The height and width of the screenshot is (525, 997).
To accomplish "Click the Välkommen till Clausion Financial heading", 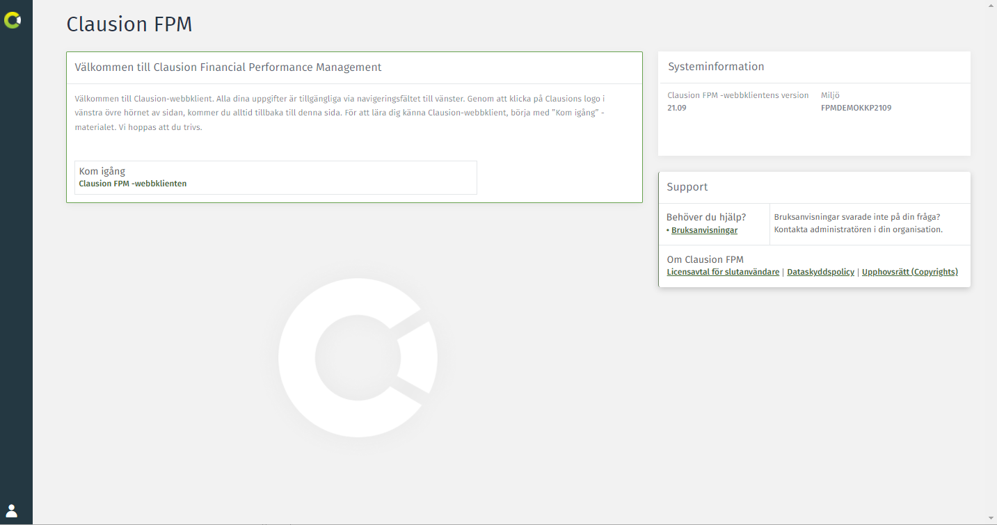I will pyautogui.click(x=228, y=67).
